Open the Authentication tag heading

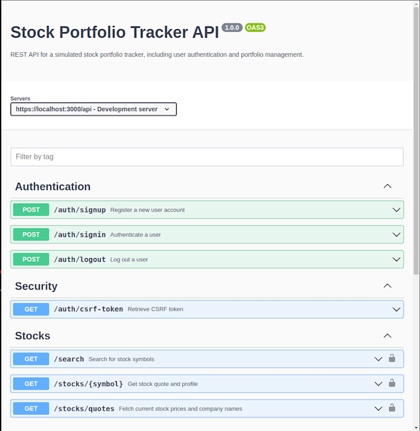(x=52, y=186)
